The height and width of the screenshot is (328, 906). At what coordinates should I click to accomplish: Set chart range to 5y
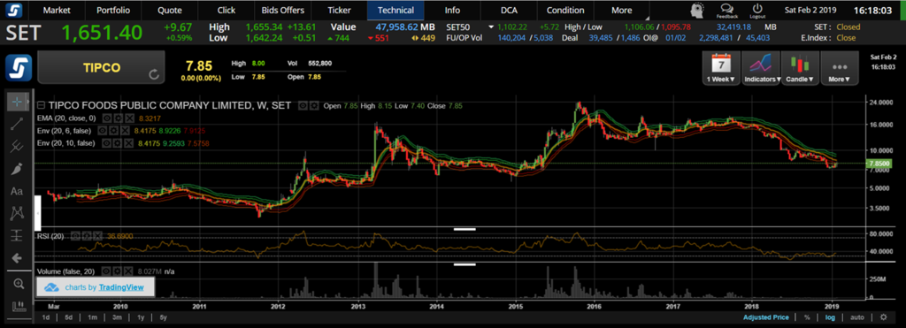tap(164, 317)
